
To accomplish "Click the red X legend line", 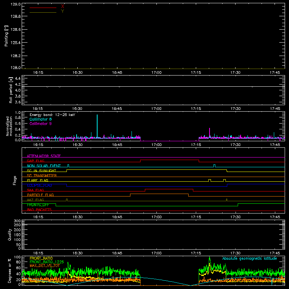I will coord(43,8).
